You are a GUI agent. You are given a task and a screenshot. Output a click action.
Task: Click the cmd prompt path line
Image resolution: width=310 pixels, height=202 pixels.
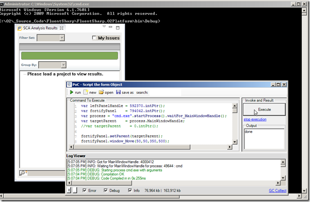(80, 21)
